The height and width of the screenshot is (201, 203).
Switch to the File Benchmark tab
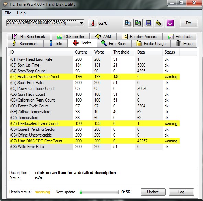pyautogui.click(x=29, y=36)
